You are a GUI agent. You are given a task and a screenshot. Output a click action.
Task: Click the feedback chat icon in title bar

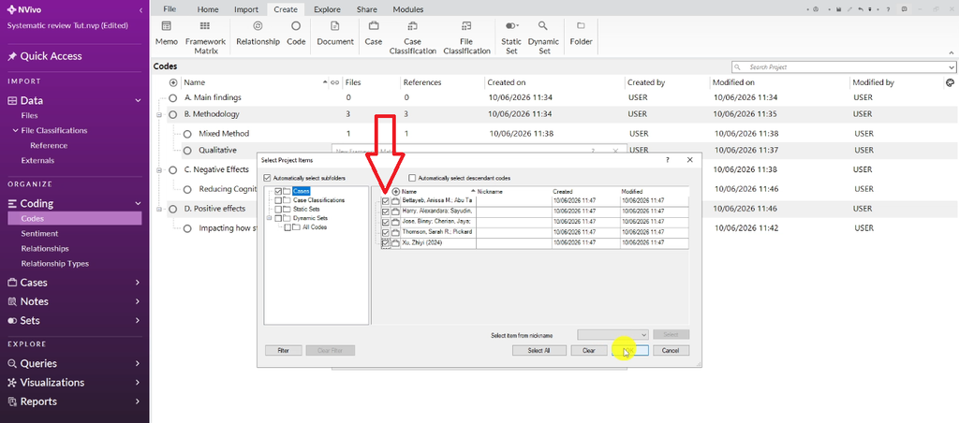coord(905,9)
